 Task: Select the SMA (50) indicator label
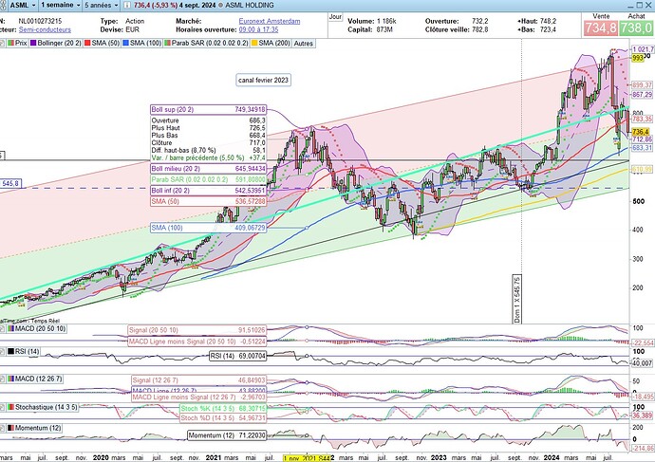[x=105, y=43]
